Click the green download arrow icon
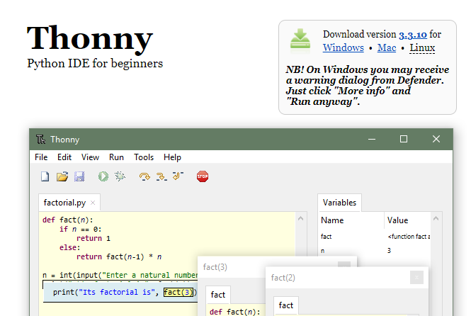471x316 pixels. (300, 40)
